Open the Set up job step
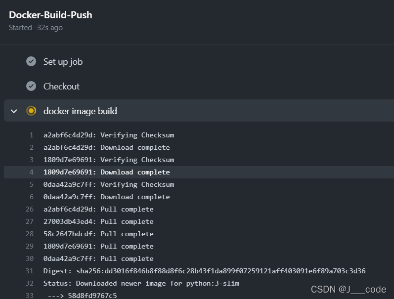 63,62
